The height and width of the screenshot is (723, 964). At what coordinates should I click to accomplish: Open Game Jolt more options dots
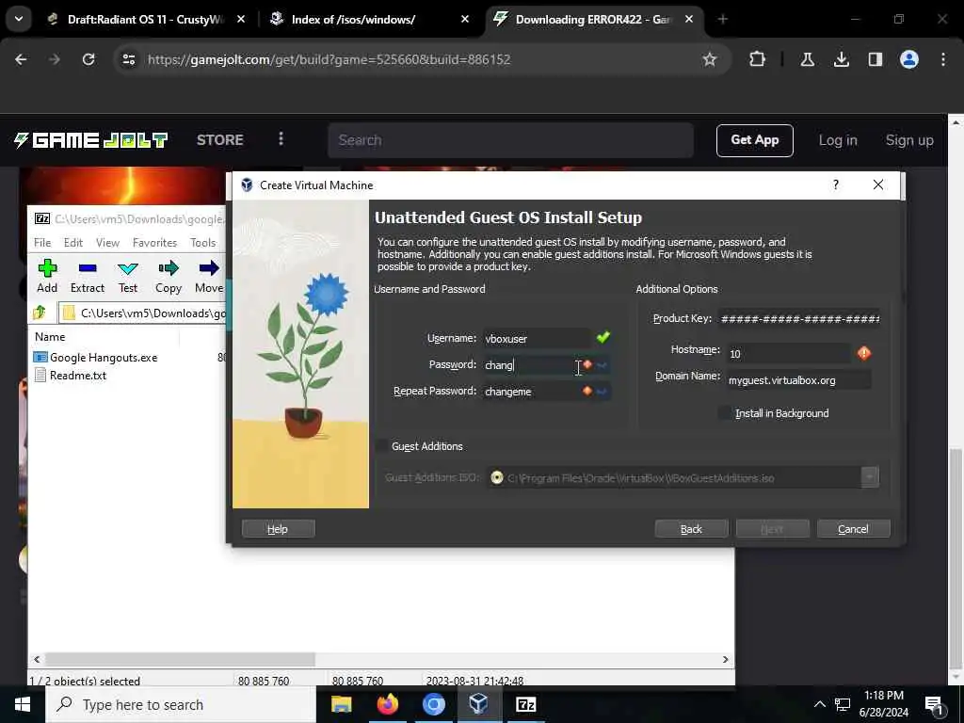[281, 139]
